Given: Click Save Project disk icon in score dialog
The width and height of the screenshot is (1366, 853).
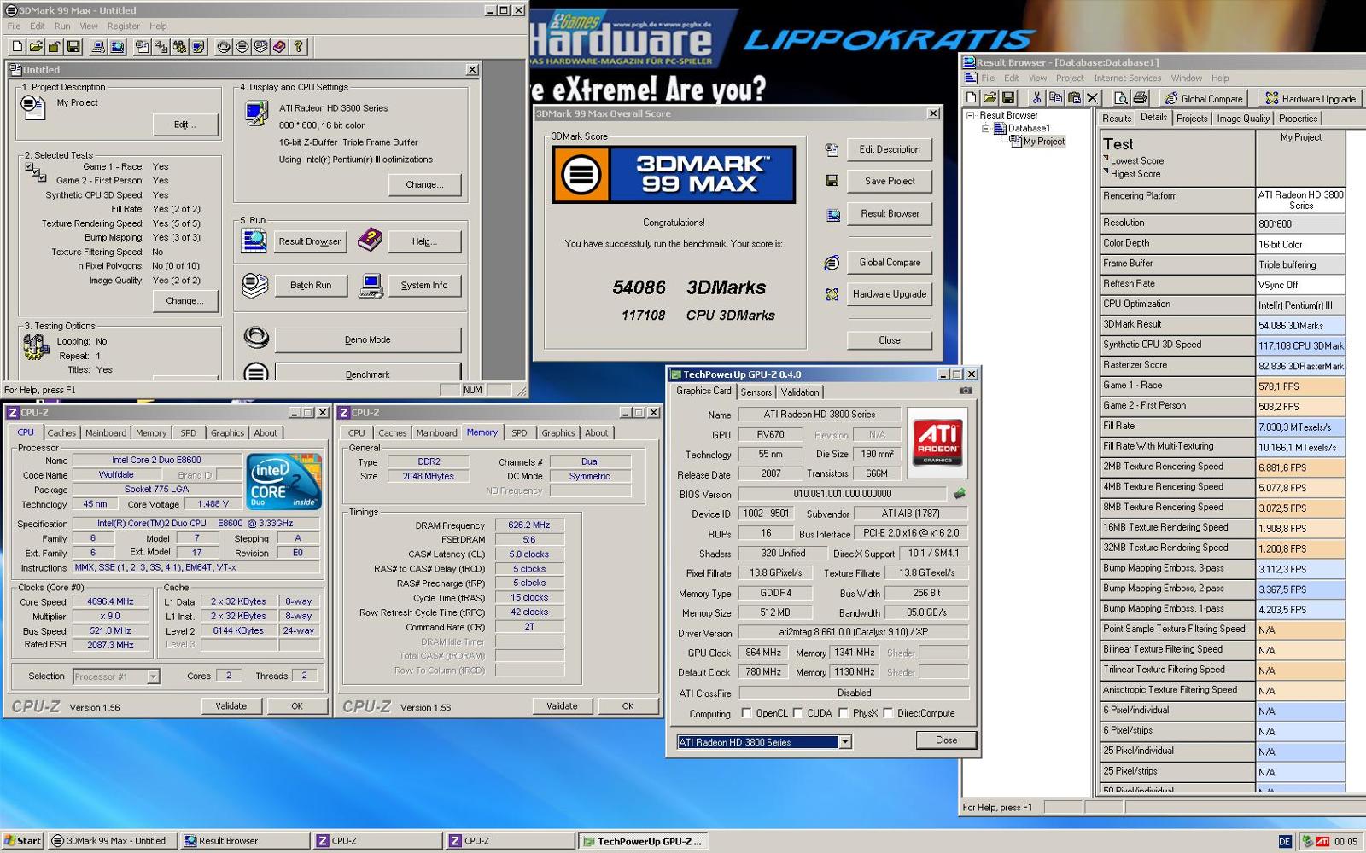Looking at the screenshot, I should point(832,181).
